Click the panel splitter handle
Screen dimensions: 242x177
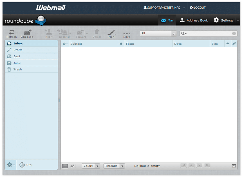click(x=59, y=100)
